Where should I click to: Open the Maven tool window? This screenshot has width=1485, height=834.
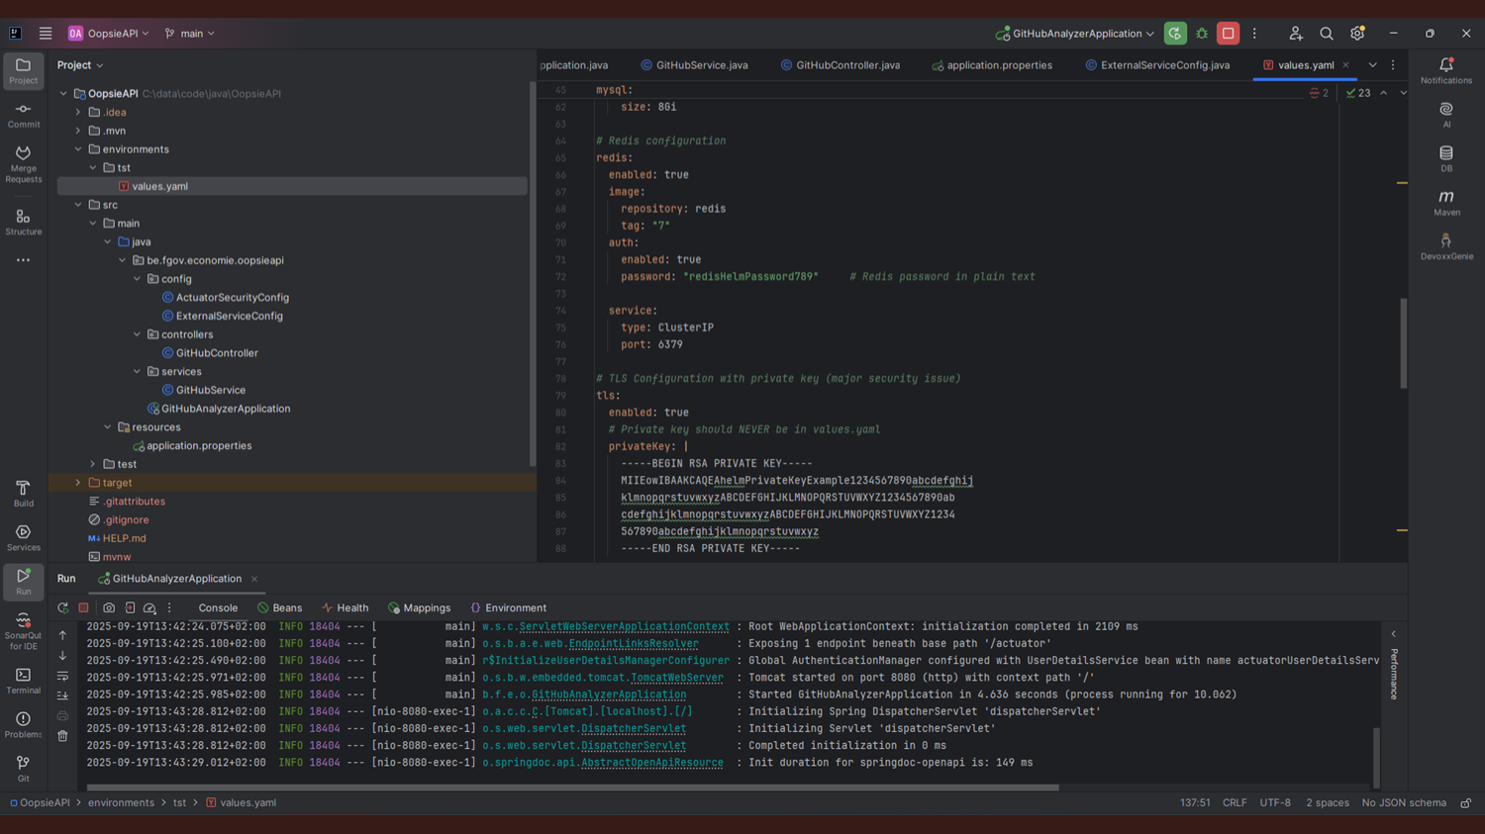(x=1445, y=203)
